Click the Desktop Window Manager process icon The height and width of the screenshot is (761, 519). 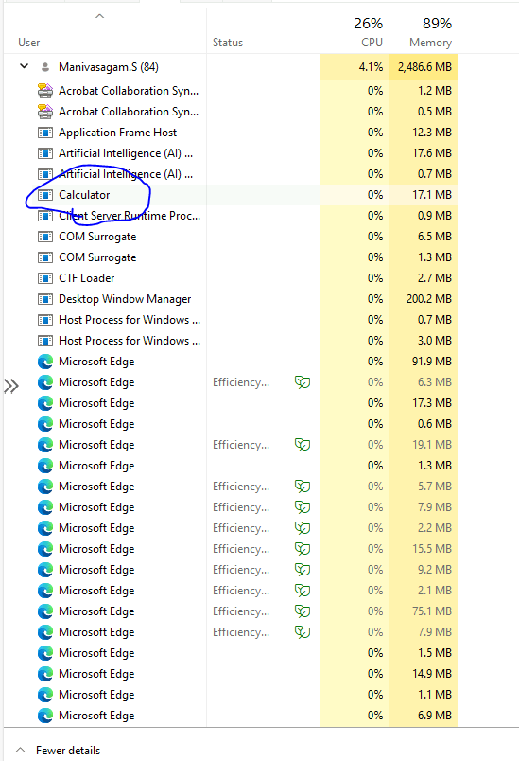click(x=45, y=299)
